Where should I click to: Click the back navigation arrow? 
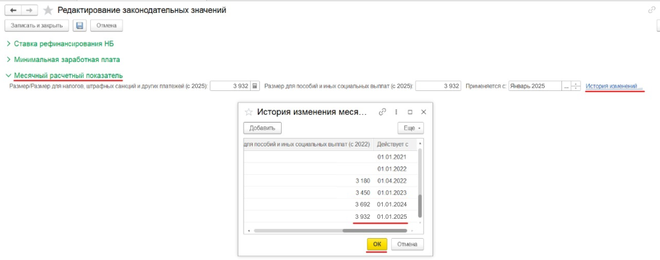pos(14,10)
